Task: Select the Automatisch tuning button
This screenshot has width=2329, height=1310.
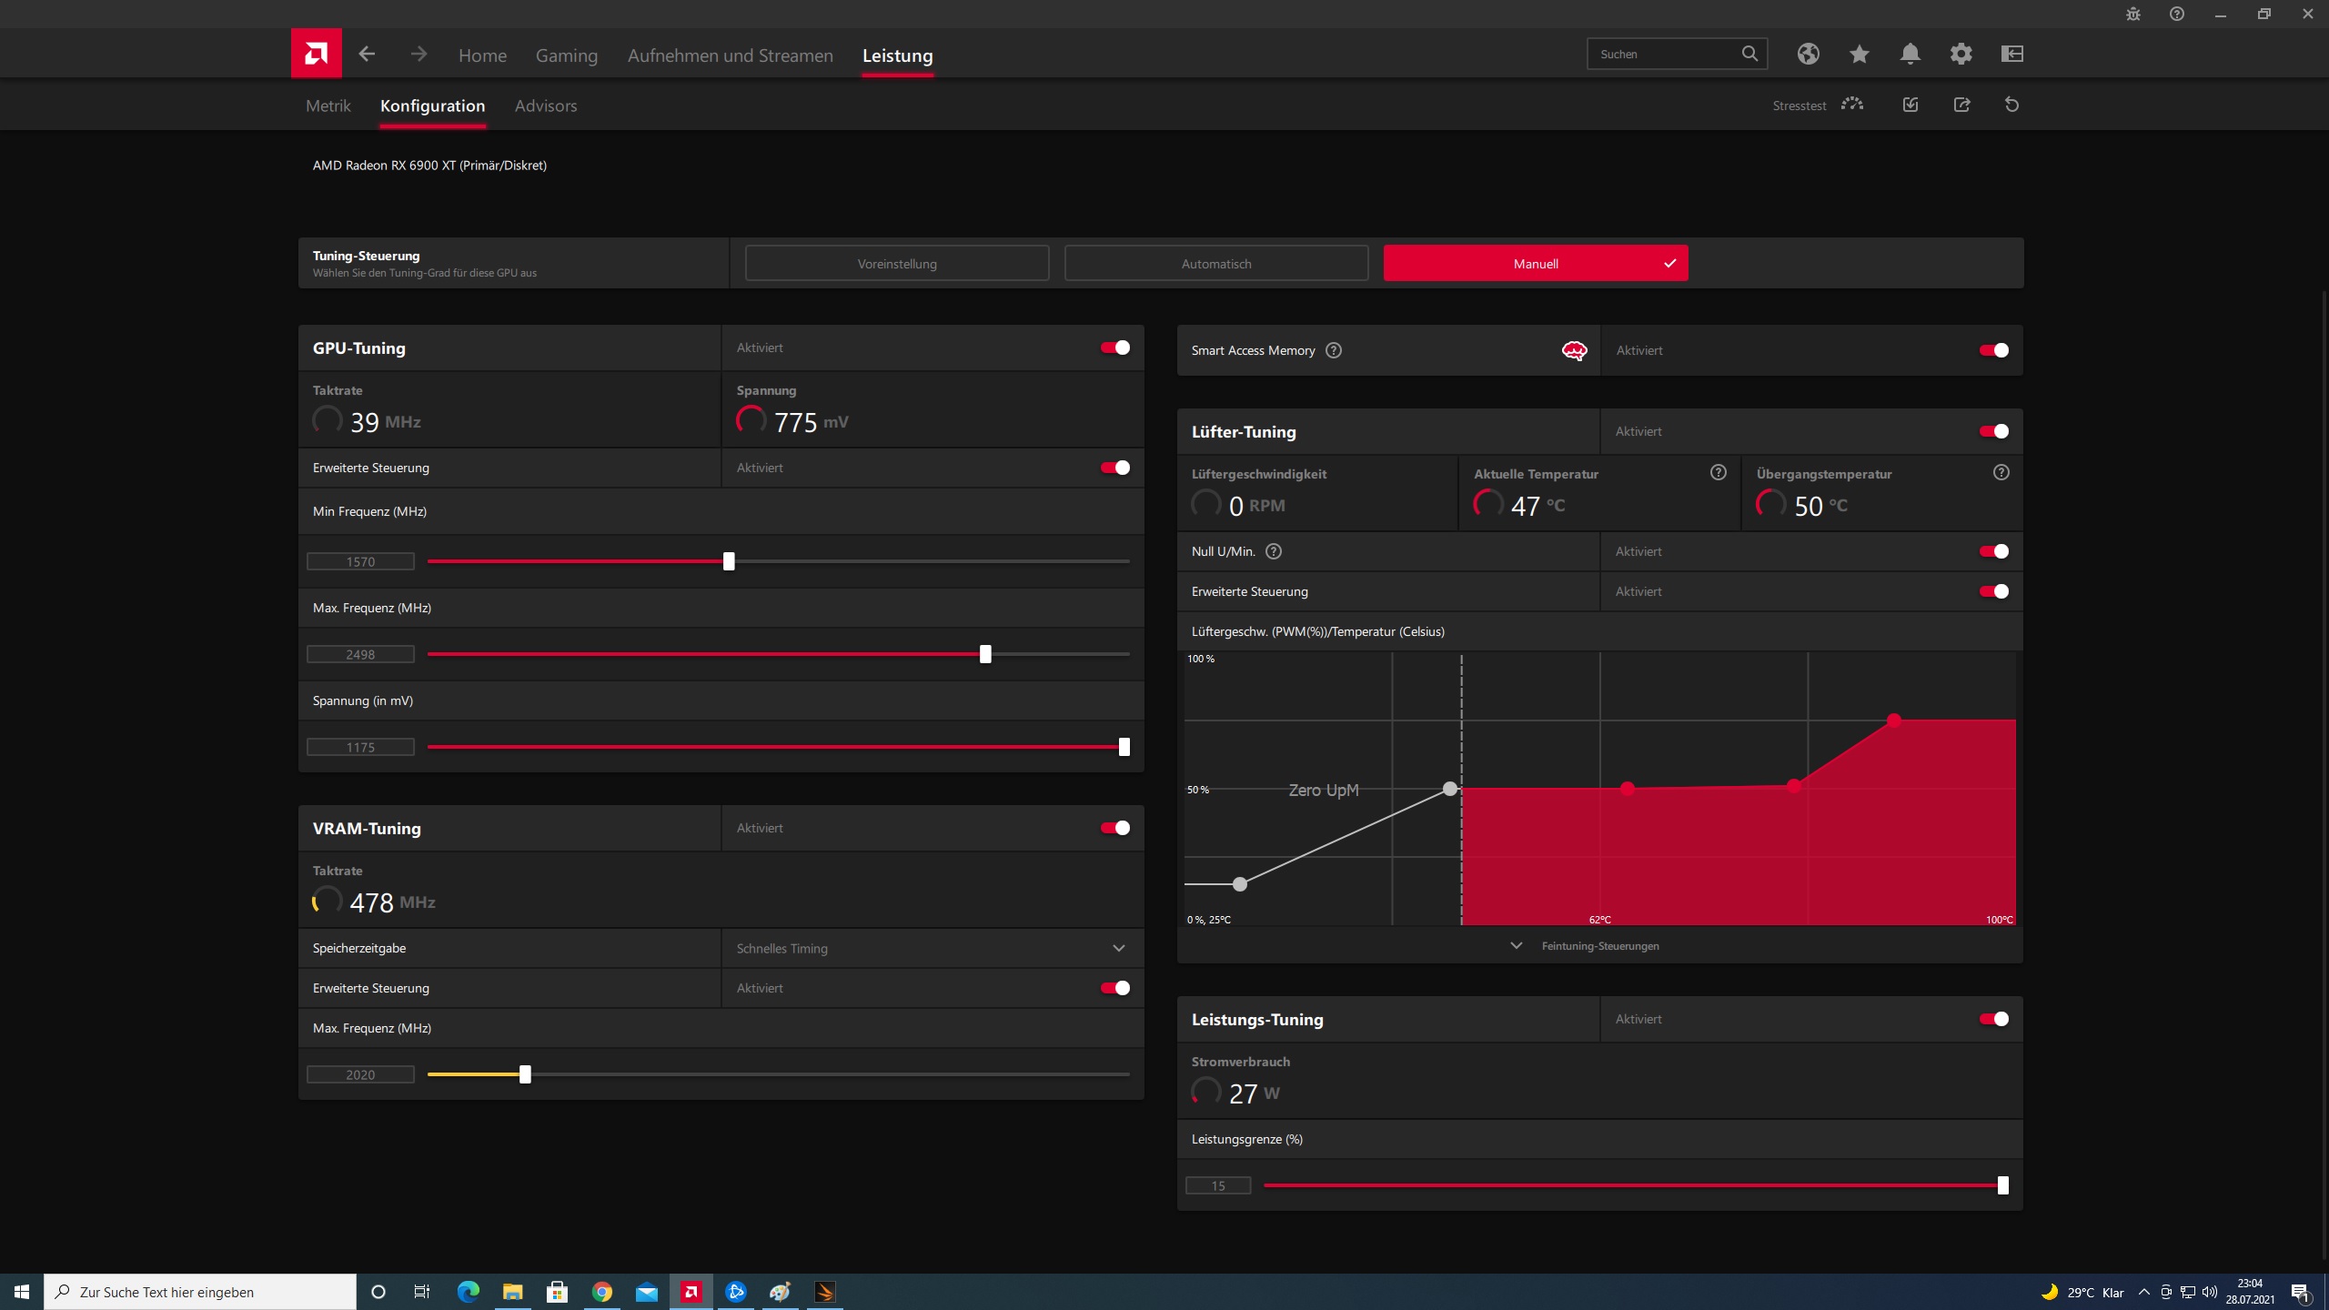Action: point(1215,264)
